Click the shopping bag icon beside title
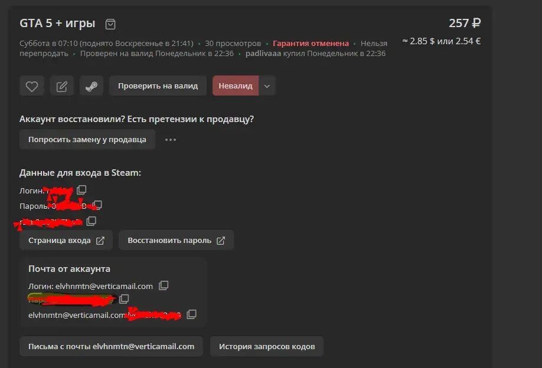This screenshot has height=368, width=542. 110,24
